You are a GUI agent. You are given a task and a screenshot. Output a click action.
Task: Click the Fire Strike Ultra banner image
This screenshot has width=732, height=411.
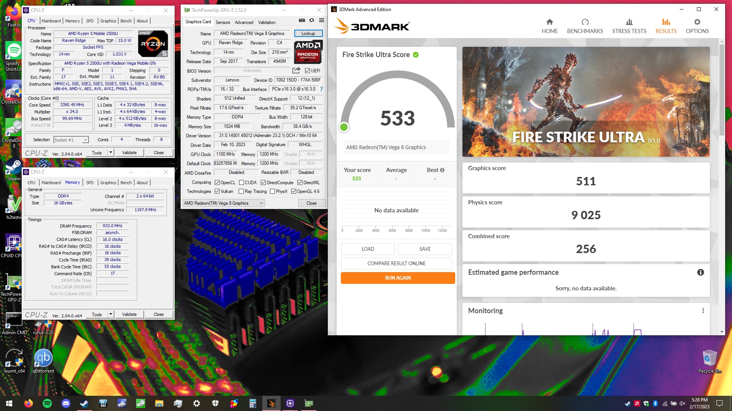pos(586,102)
